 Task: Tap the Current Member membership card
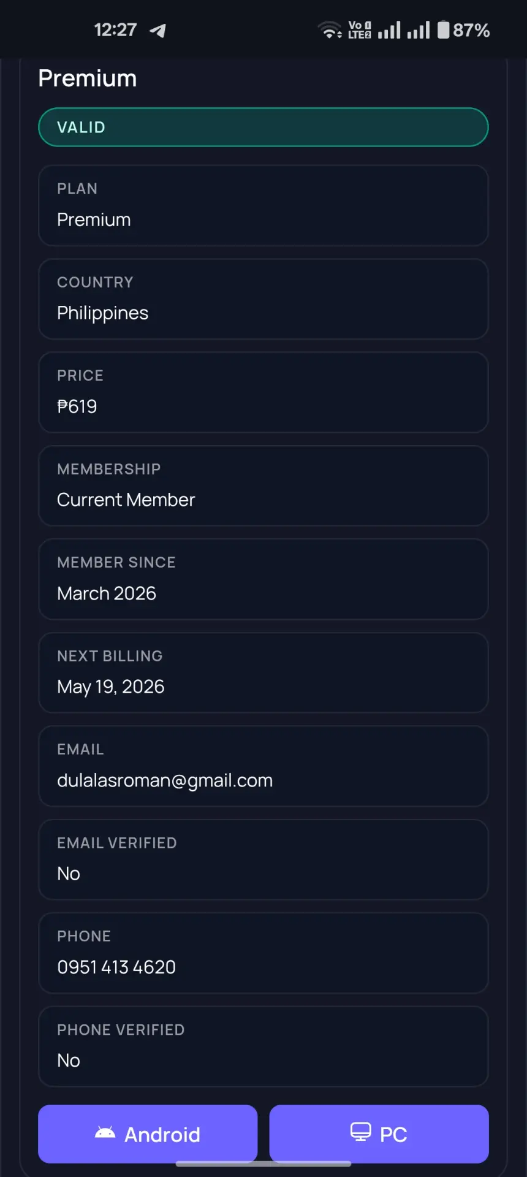click(x=263, y=486)
